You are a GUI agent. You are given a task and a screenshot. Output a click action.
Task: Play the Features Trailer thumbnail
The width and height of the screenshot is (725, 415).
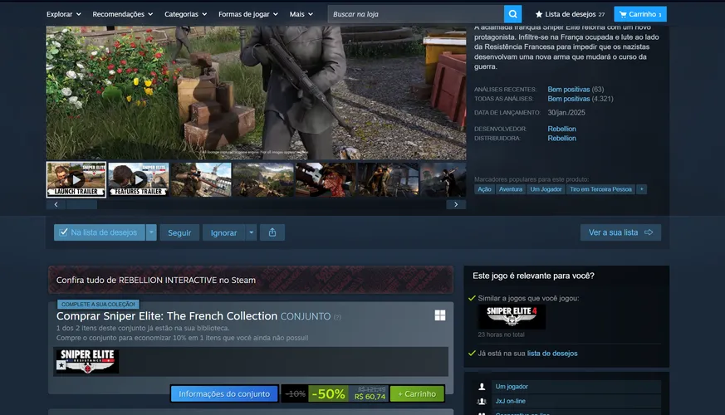[139, 179]
